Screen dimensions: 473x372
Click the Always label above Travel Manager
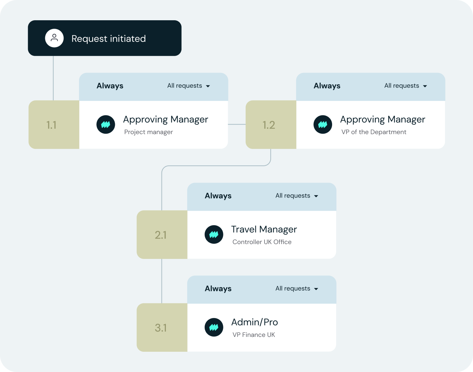click(x=218, y=196)
